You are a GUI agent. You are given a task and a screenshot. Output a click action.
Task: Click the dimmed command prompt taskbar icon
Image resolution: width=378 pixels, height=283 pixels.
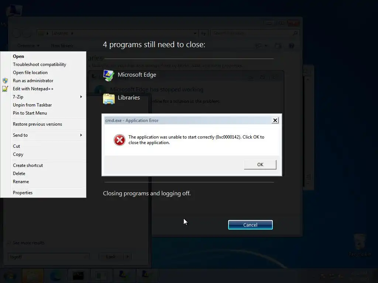pyautogui.click(x=78, y=276)
